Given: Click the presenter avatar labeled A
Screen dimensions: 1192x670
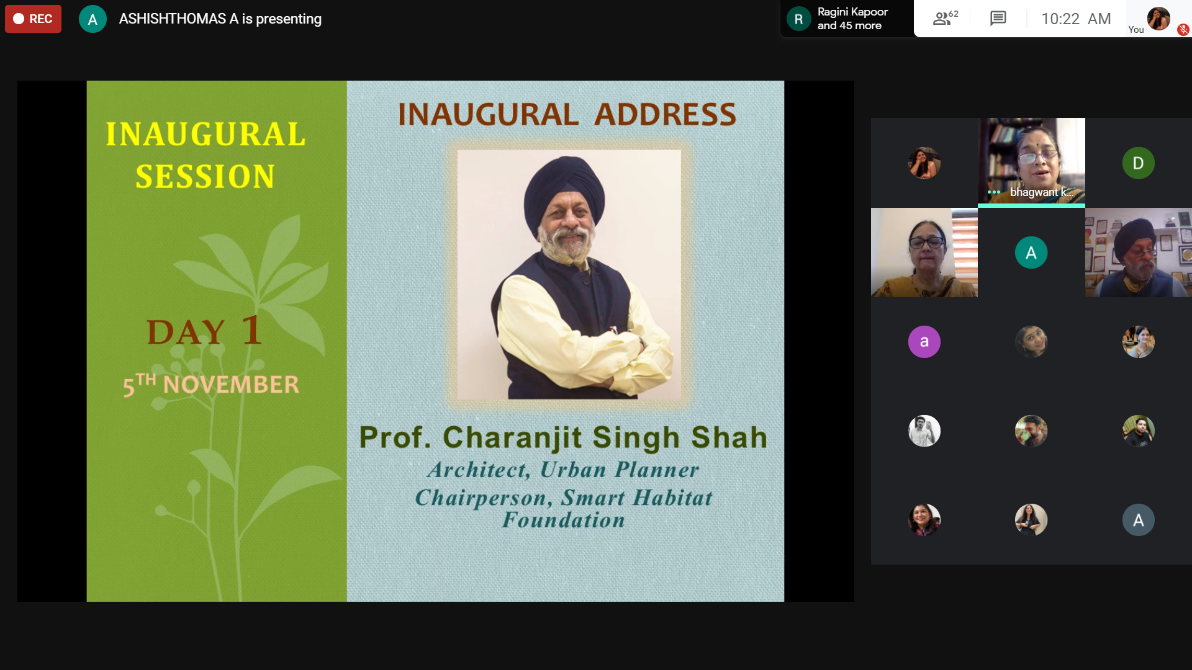Looking at the screenshot, I should (x=93, y=19).
